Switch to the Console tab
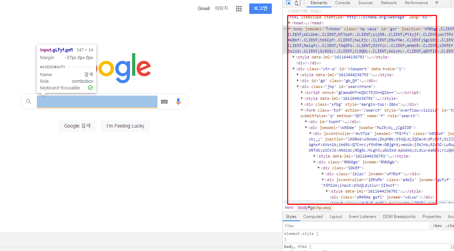This screenshot has height=251, width=454. coord(342,3)
